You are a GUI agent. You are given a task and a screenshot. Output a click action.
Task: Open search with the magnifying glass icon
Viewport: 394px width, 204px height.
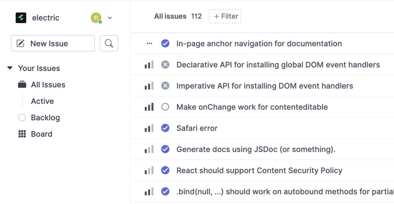(109, 43)
